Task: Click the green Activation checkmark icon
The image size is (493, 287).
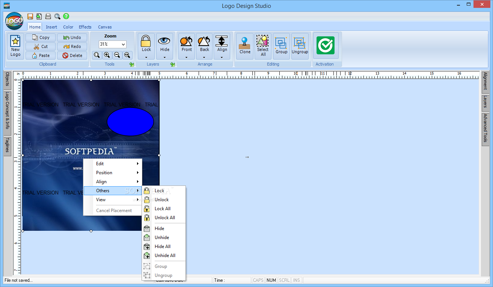Action: click(x=326, y=45)
